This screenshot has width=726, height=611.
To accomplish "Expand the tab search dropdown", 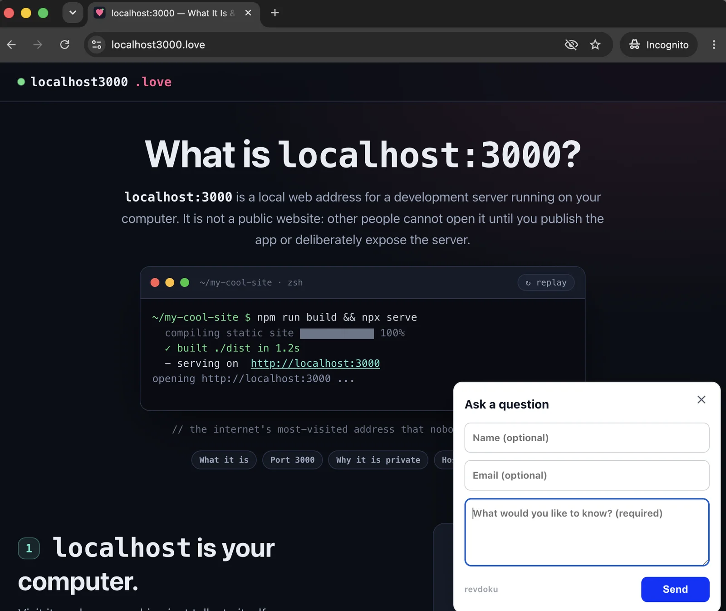I will click(73, 13).
